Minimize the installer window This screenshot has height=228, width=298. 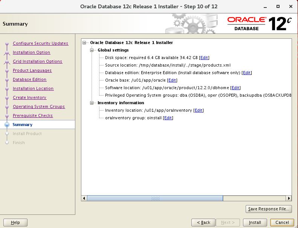coord(265,7)
